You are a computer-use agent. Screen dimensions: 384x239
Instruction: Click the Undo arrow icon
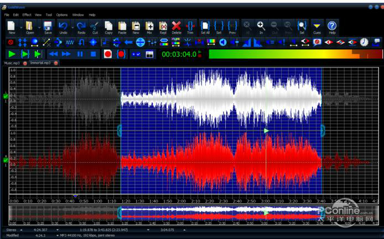tap(63, 26)
